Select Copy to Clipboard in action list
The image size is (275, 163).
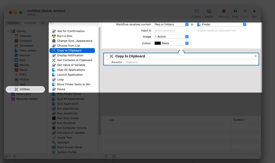tap(72, 51)
